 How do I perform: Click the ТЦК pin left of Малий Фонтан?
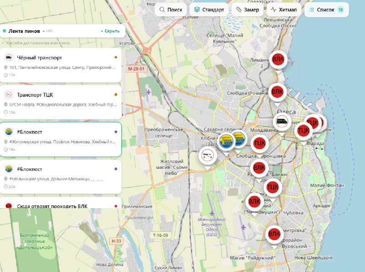(x=272, y=187)
